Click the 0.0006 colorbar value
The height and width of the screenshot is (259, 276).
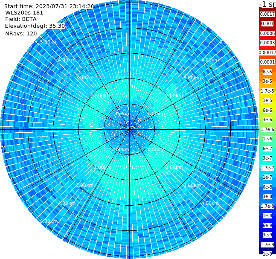[x=267, y=33]
